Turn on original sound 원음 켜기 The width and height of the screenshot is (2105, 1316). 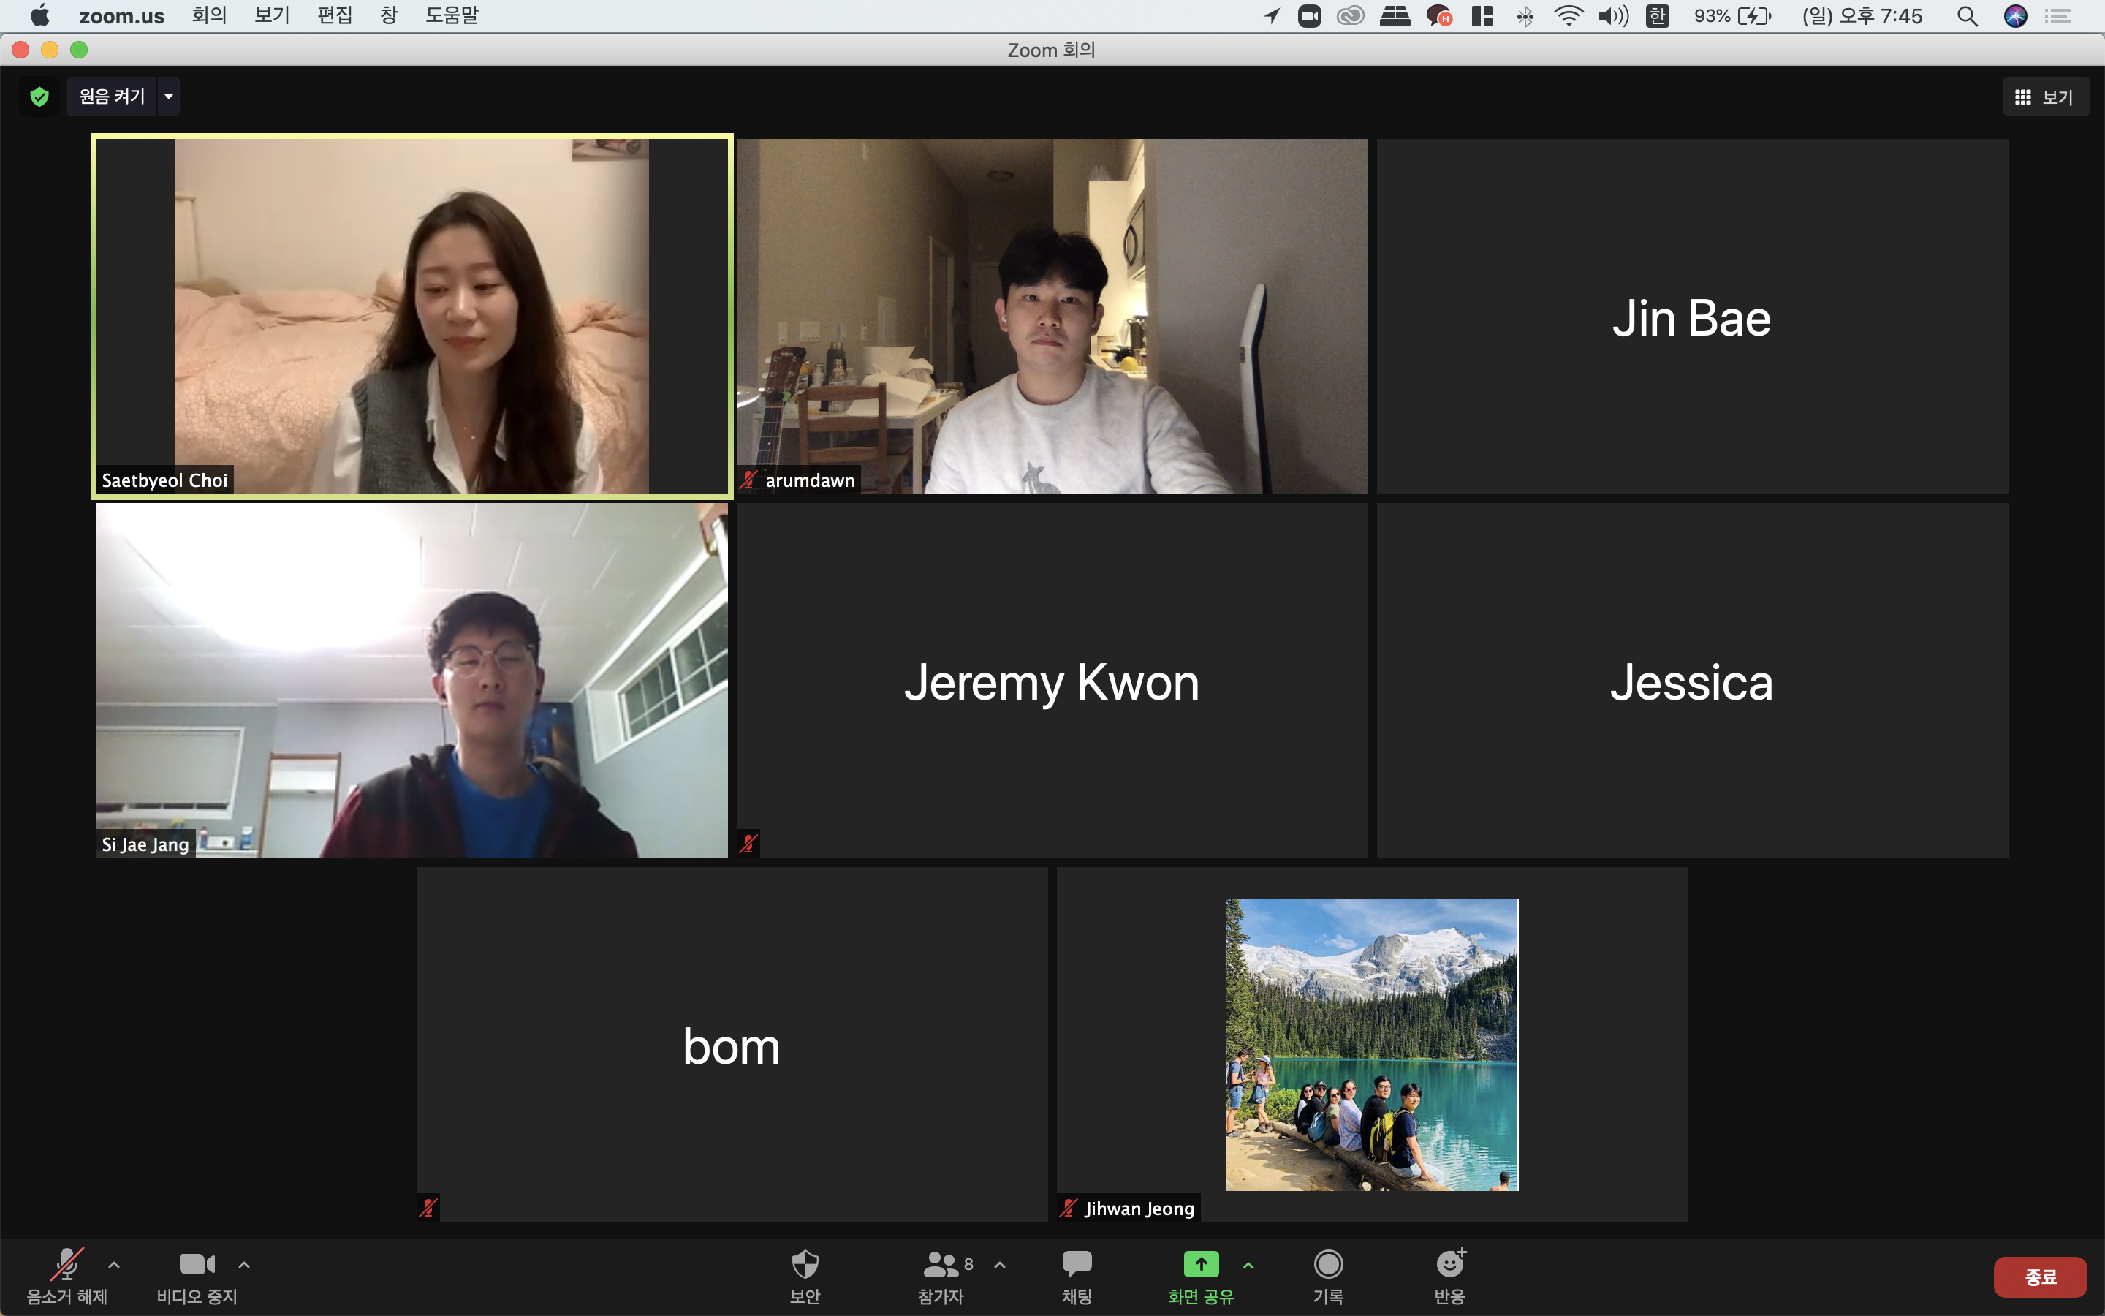[x=113, y=96]
